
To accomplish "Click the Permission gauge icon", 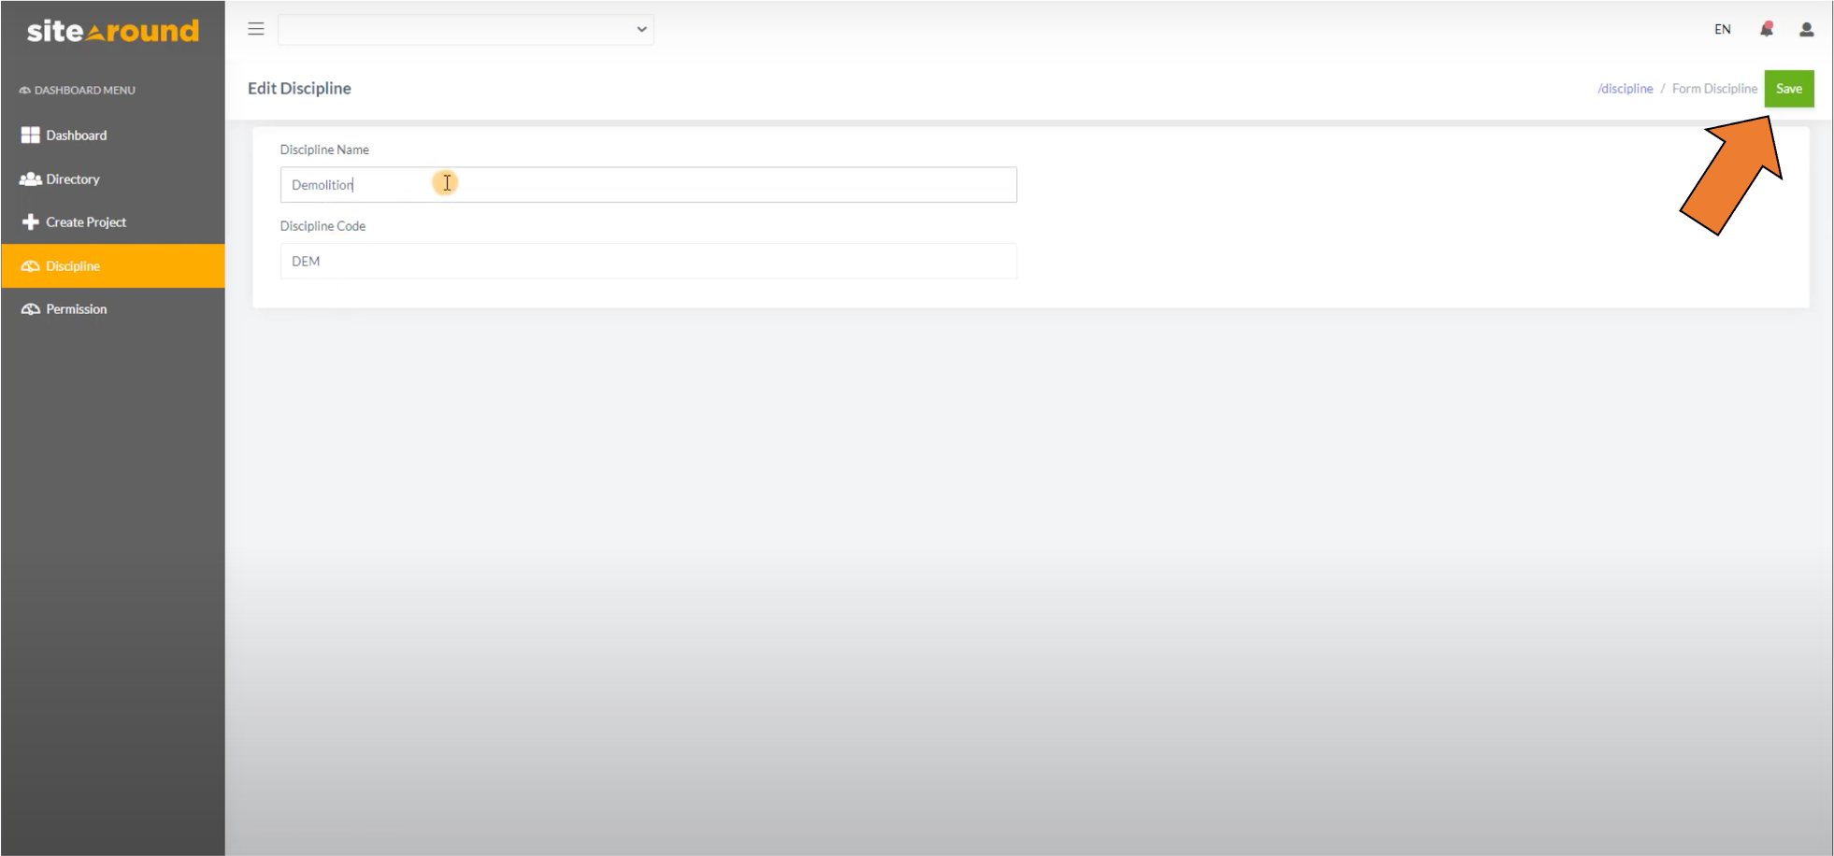I will (x=30, y=309).
